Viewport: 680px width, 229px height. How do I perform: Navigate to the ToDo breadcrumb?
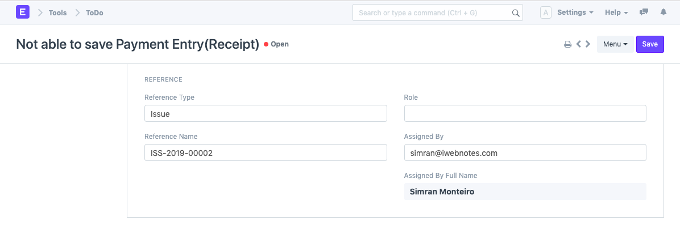[x=94, y=12]
